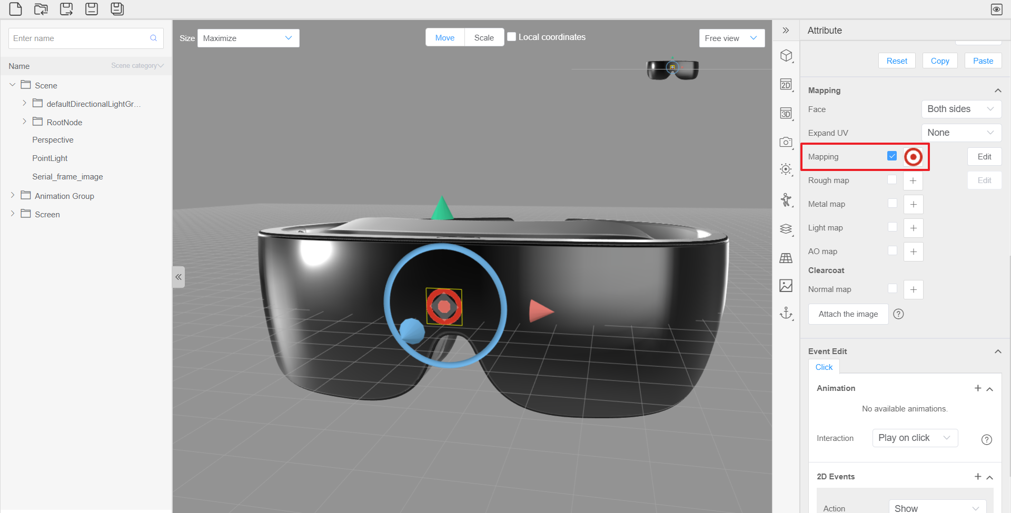Select the Click event tab
Viewport: 1011px width, 513px height.
click(824, 367)
